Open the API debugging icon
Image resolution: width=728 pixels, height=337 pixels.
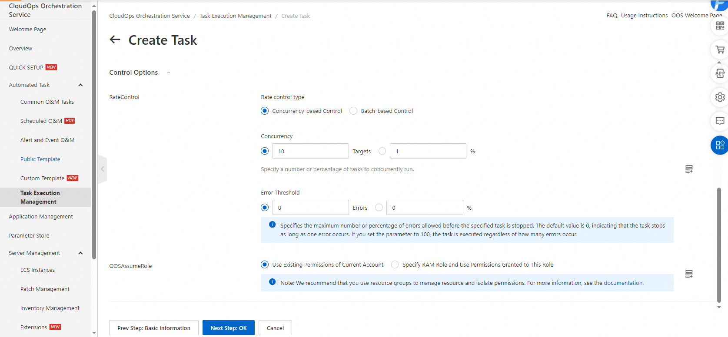[720, 73]
